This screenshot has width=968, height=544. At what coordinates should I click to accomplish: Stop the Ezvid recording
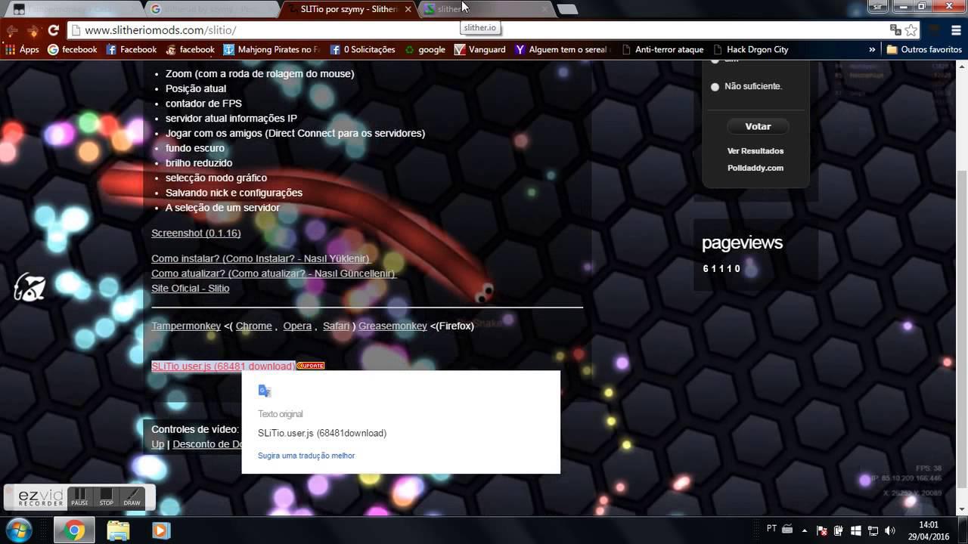point(106,497)
